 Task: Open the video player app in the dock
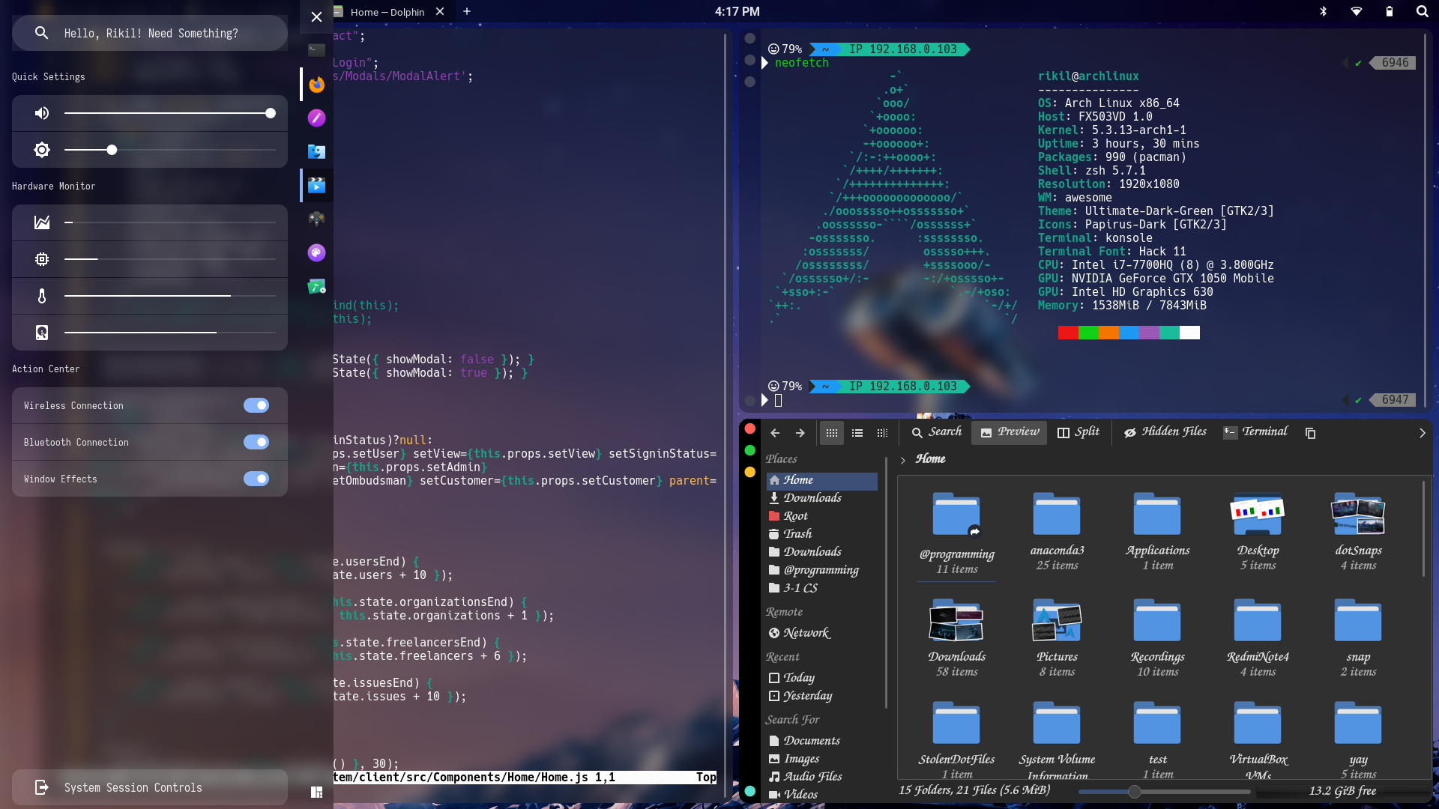point(316,185)
